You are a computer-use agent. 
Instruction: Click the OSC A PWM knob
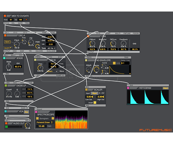pyautogui.click(x=37, y=46)
